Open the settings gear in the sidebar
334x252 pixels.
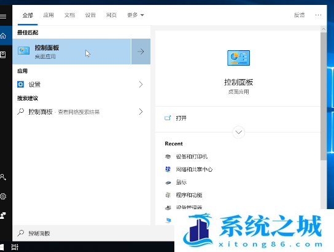click(3, 196)
